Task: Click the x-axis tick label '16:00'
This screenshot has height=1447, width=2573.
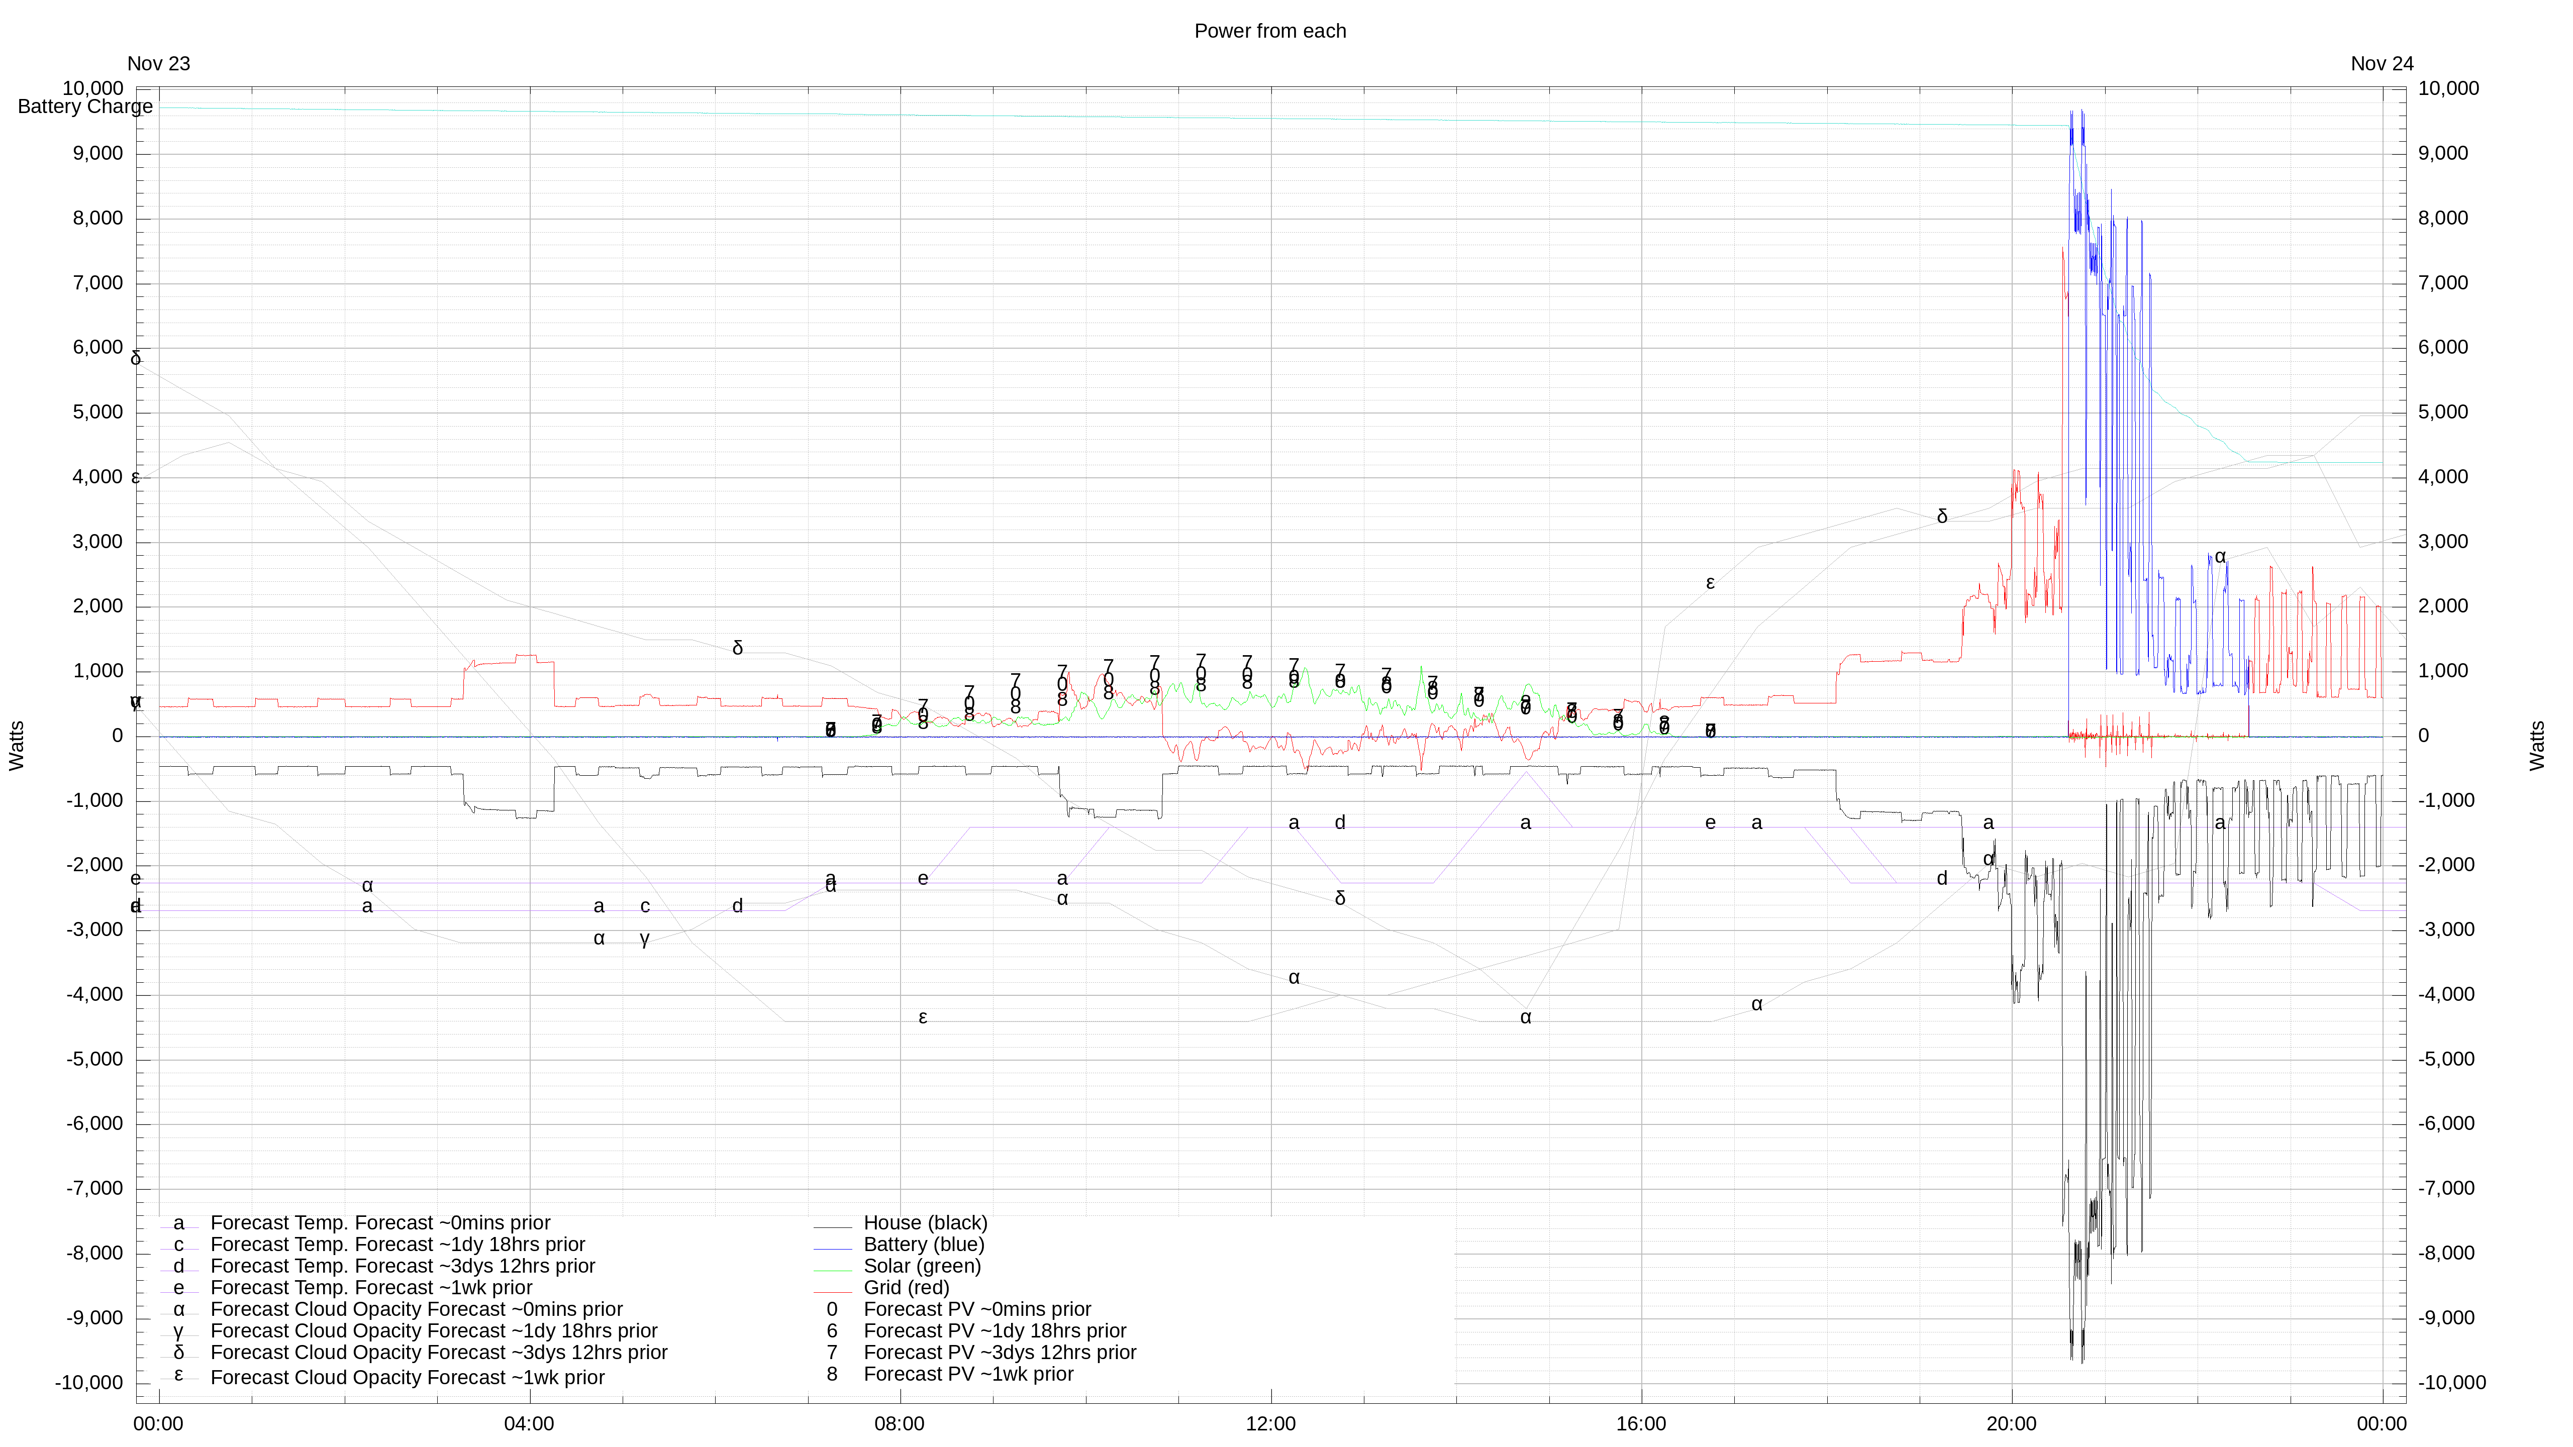Action: pos(1641,1424)
